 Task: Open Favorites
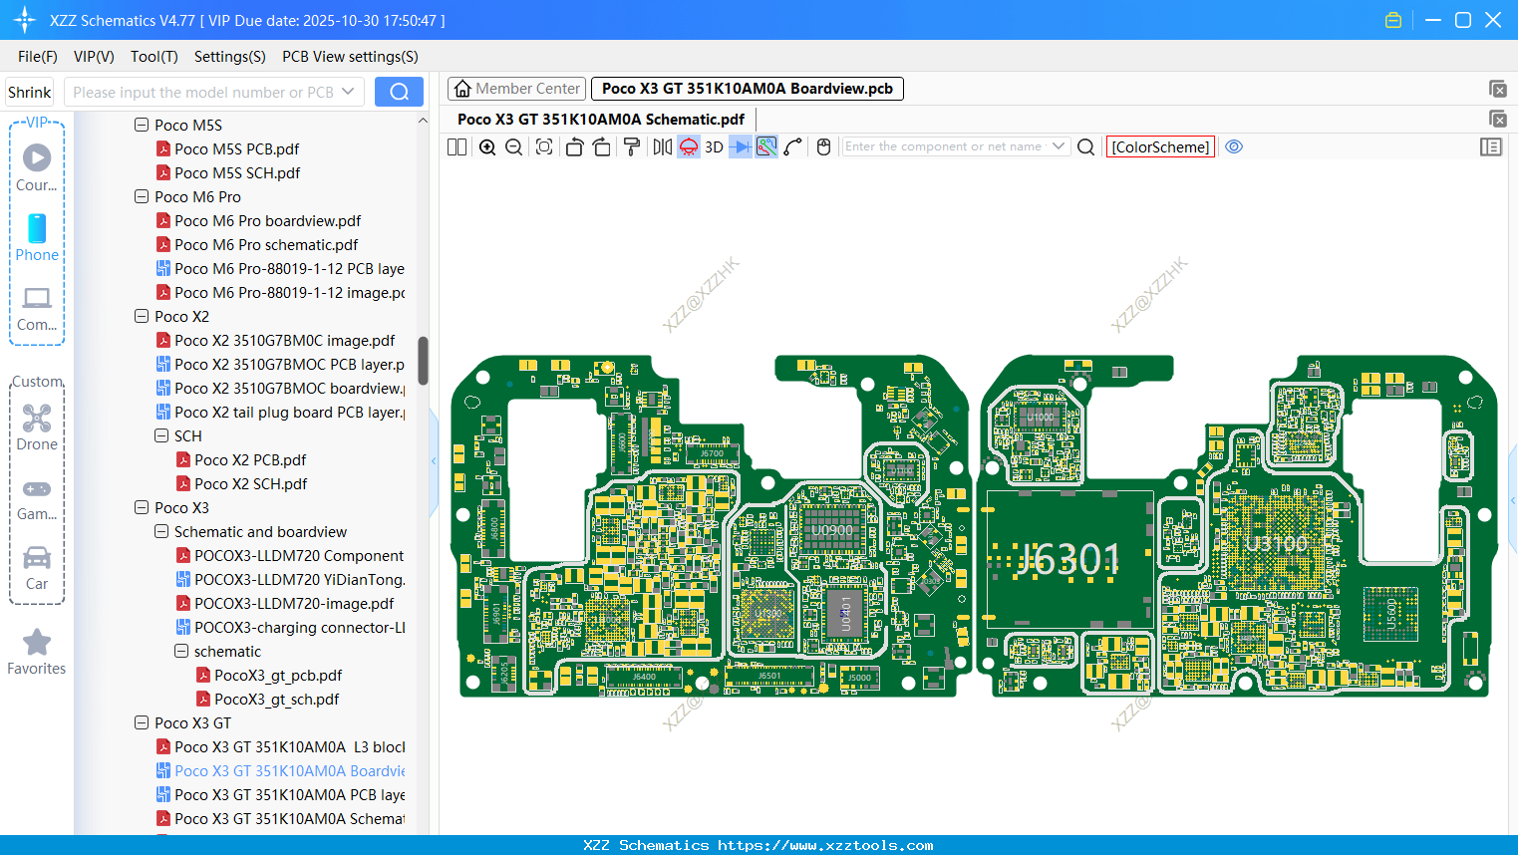click(37, 652)
